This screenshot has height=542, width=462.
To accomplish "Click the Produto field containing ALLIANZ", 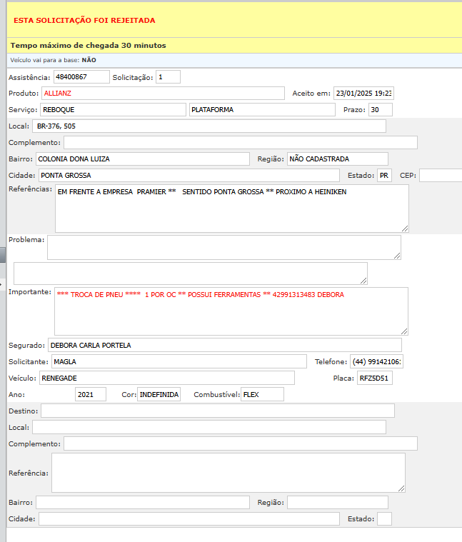I will click(163, 93).
